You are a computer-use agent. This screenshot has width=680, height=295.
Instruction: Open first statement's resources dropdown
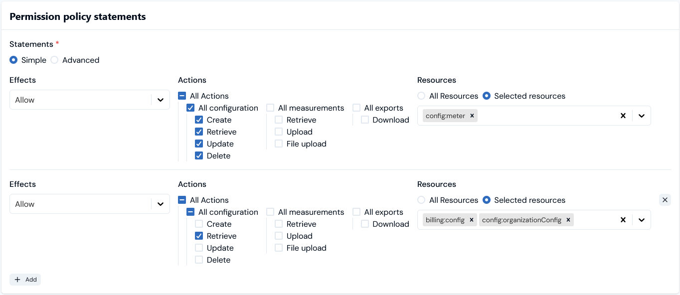click(642, 116)
